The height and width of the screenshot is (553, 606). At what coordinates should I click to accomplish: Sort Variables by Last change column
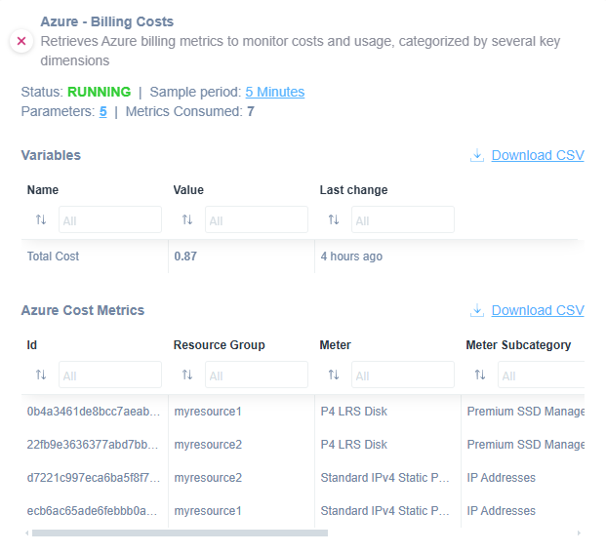tap(334, 219)
